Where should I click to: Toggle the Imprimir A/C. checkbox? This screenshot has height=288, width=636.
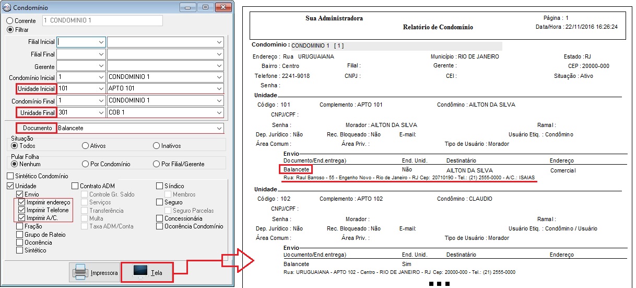tap(21, 218)
